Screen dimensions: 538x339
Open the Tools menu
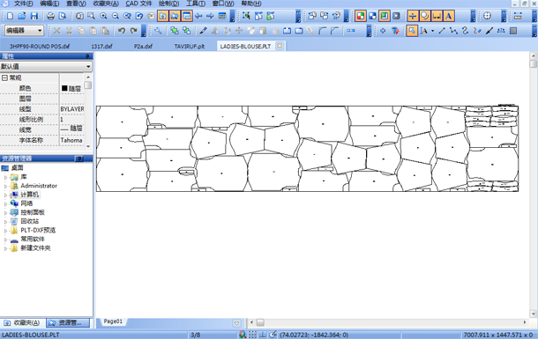pos(196,4)
